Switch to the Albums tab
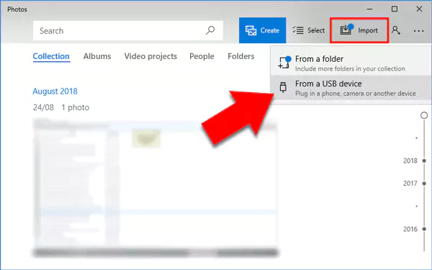Screen dimensions: 432x270 pyautogui.click(x=97, y=56)
